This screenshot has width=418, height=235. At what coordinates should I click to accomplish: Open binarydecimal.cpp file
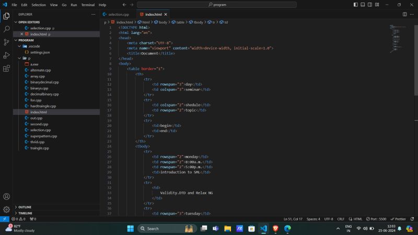(x=44, y=82)
